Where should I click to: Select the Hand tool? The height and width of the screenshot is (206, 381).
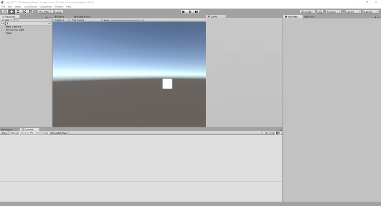[x=5, y=11]
